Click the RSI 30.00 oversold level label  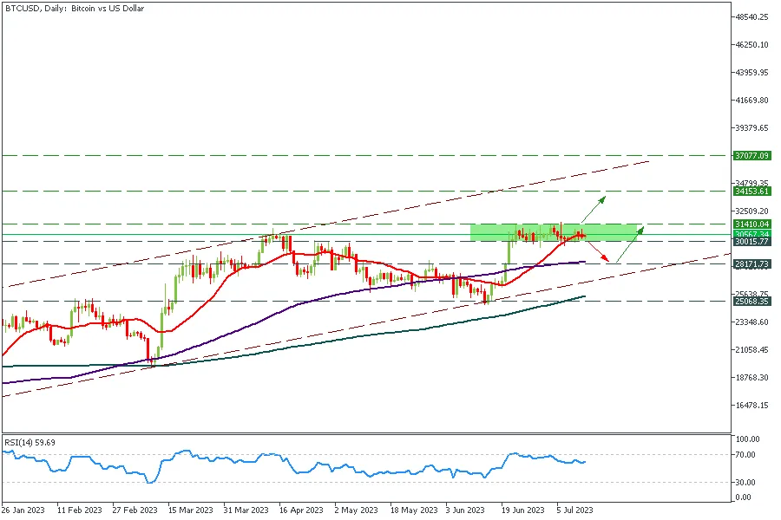coord(745,482)
